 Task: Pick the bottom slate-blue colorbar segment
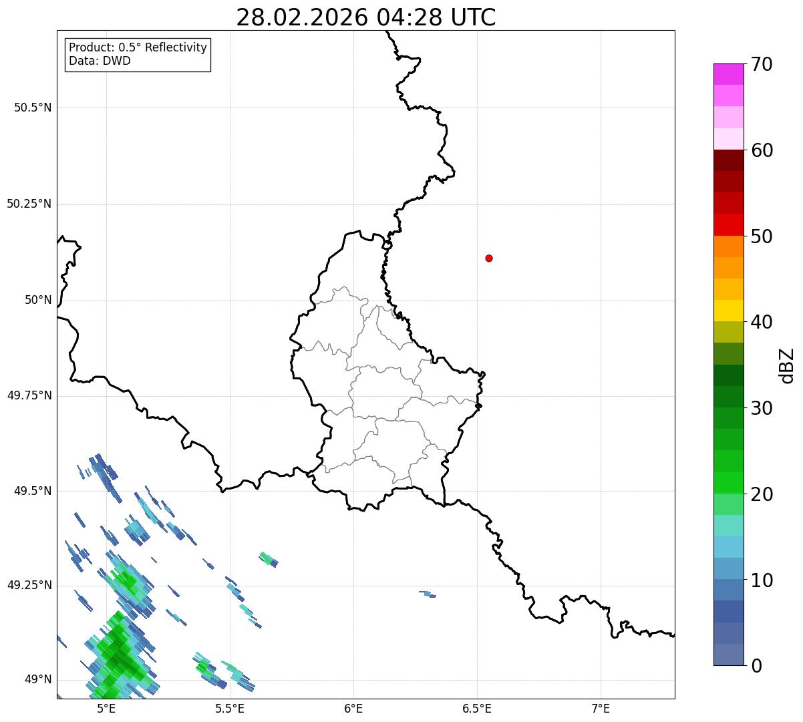point(728,655)
